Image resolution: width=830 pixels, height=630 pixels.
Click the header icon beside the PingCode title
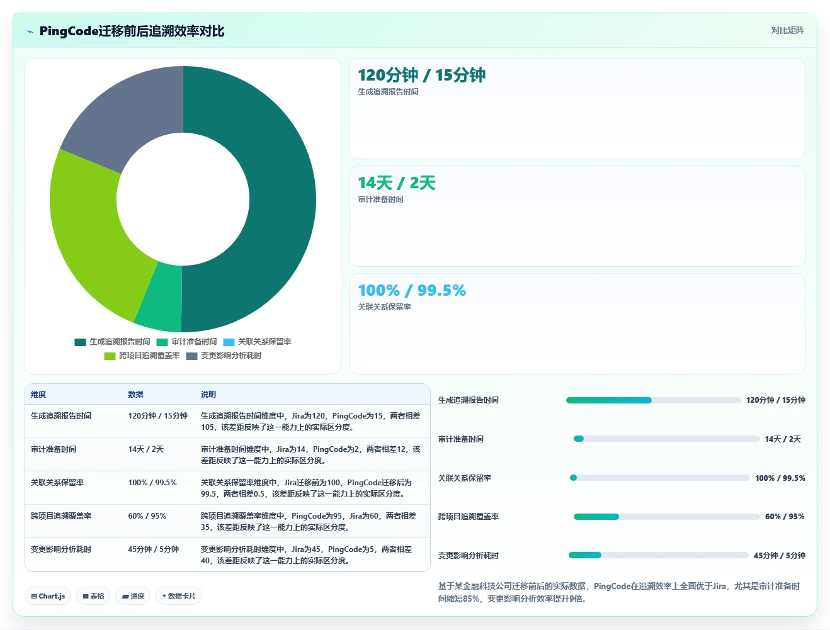30,31
